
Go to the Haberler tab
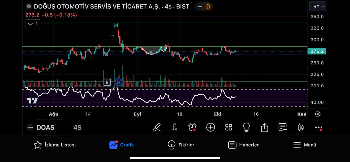pos(244,145)
